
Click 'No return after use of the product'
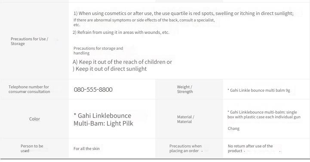coord(250,148)
